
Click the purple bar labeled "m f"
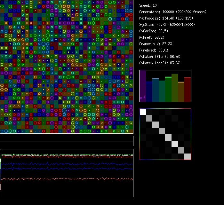(143, 86)
